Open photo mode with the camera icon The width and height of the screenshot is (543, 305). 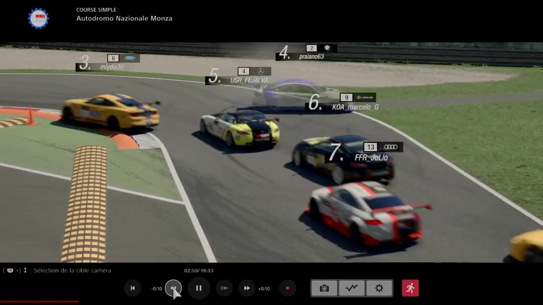point(324,288)
